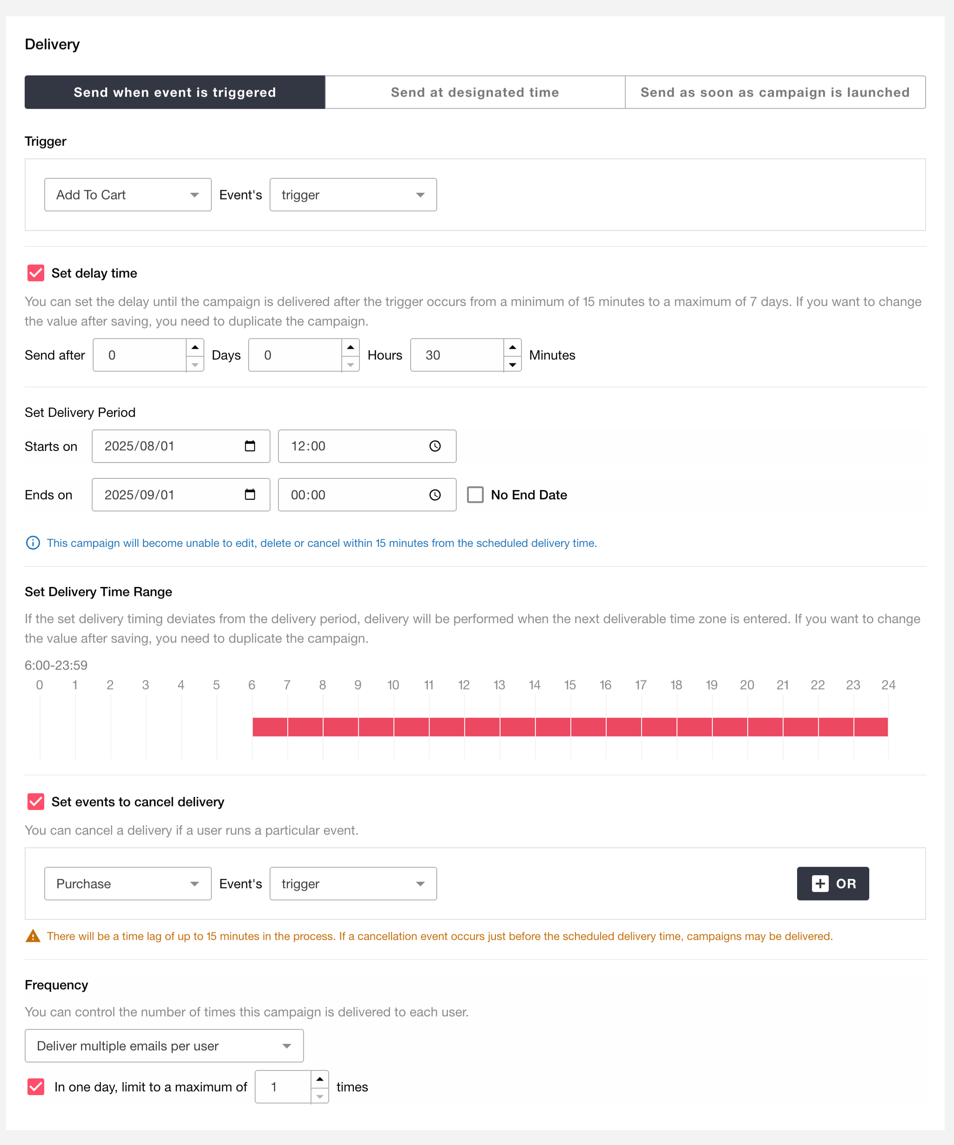Click the clock icon for start time
Viewport: 954px width, 1145px height.
435,446
